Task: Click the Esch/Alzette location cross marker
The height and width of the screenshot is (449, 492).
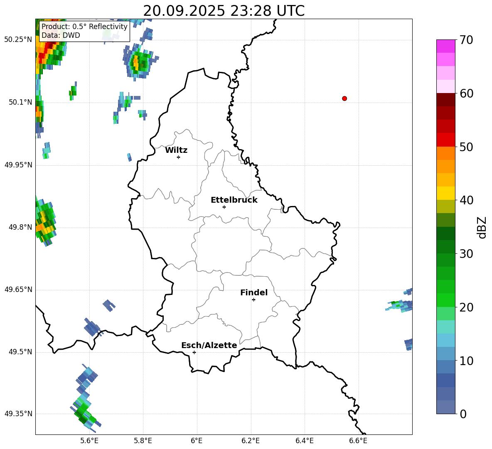Action: pos(194,352)
